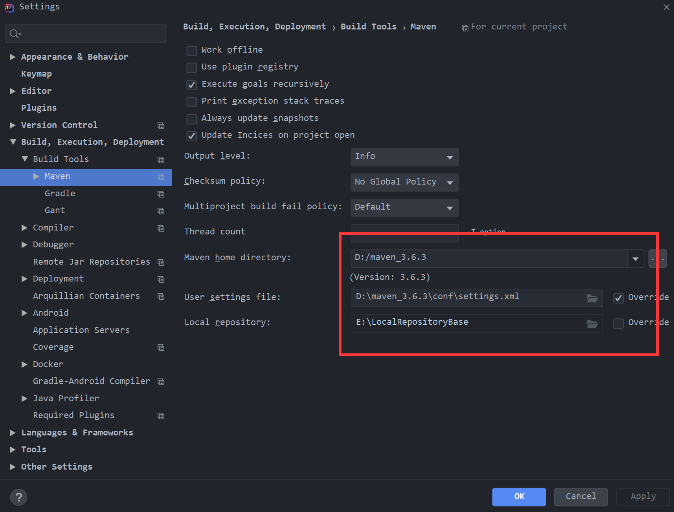Click the Cancel button

tap(580, 497)
